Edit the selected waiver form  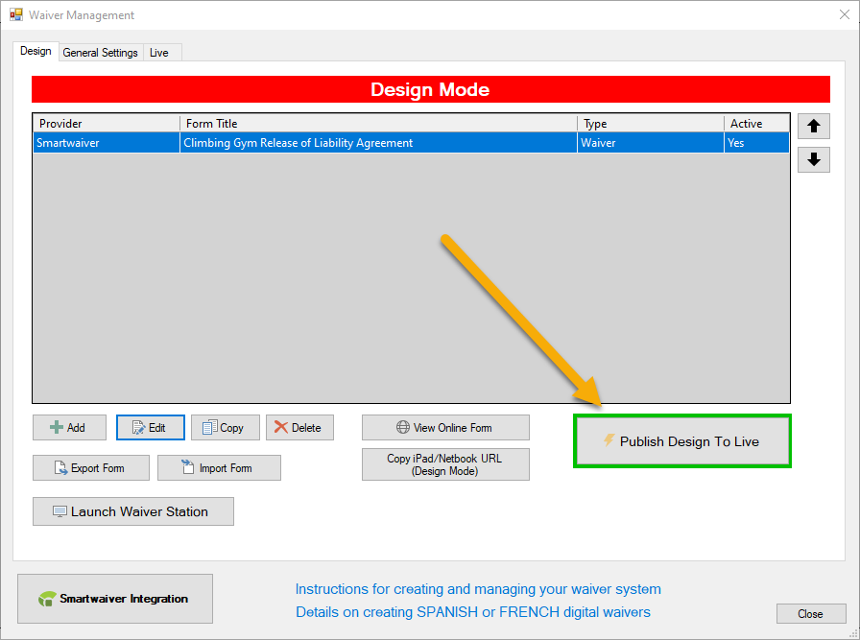tap(151, 427)
